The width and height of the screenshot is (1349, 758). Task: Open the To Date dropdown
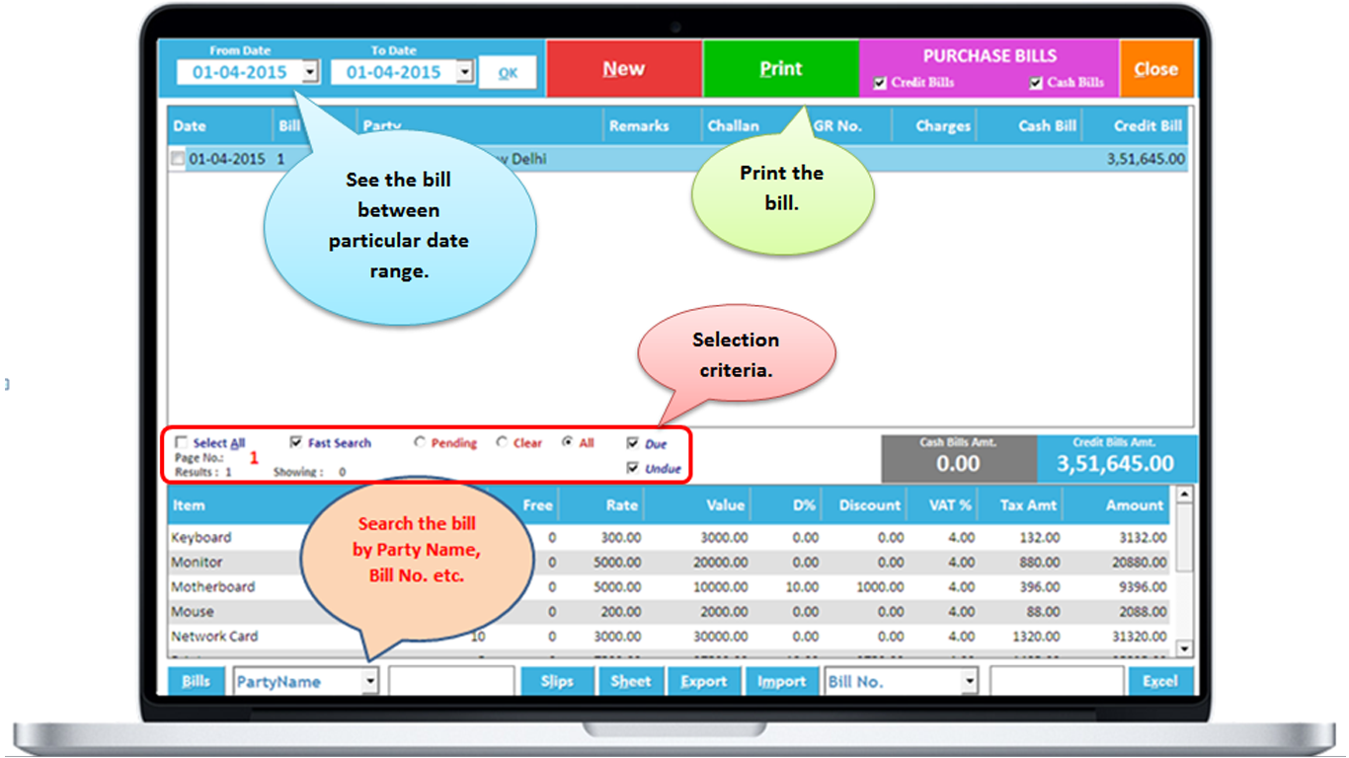click(464, 72)
